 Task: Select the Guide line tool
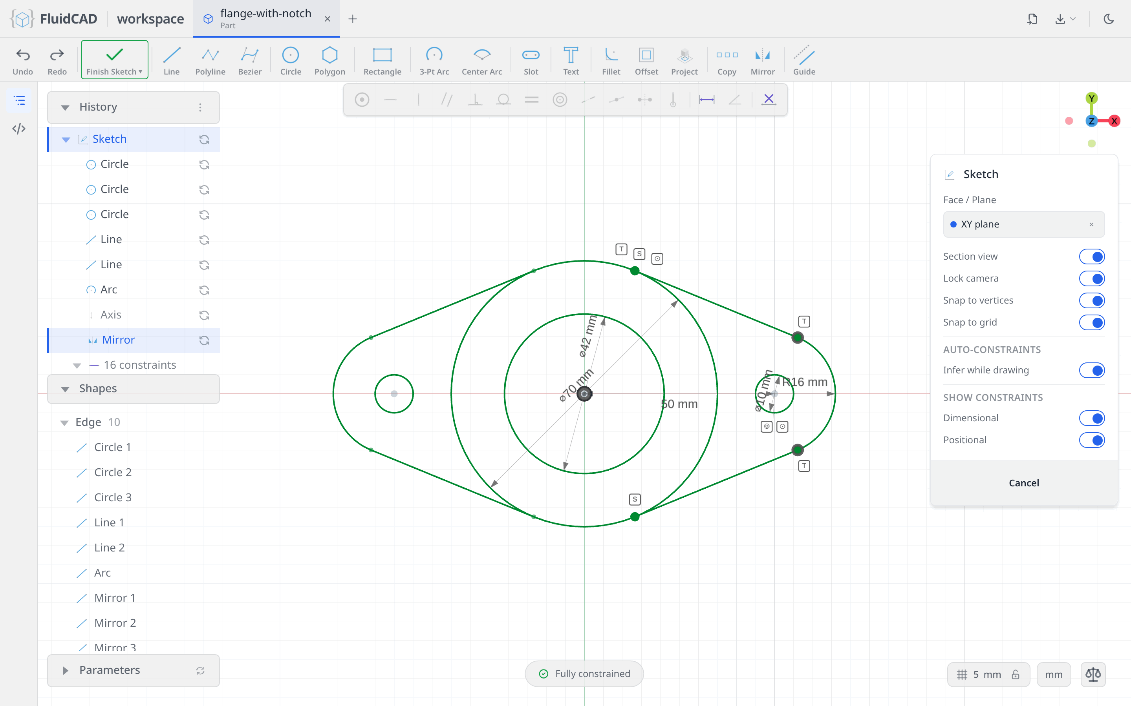point(804,60)
